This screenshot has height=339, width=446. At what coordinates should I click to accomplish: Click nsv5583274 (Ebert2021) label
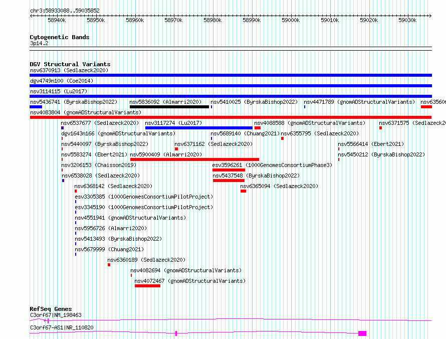pos(94,154)
